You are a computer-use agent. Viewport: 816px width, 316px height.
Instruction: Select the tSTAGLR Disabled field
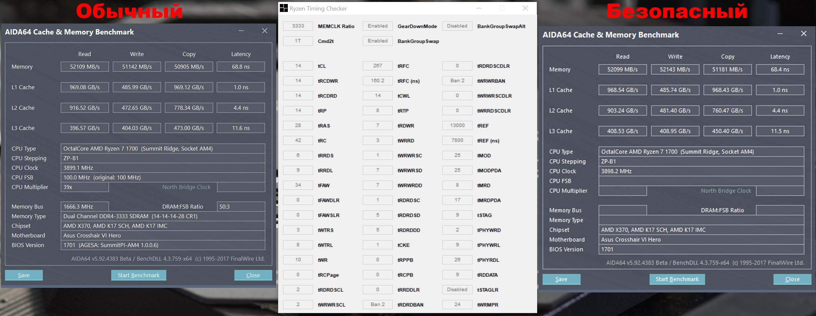click(457, 289)
